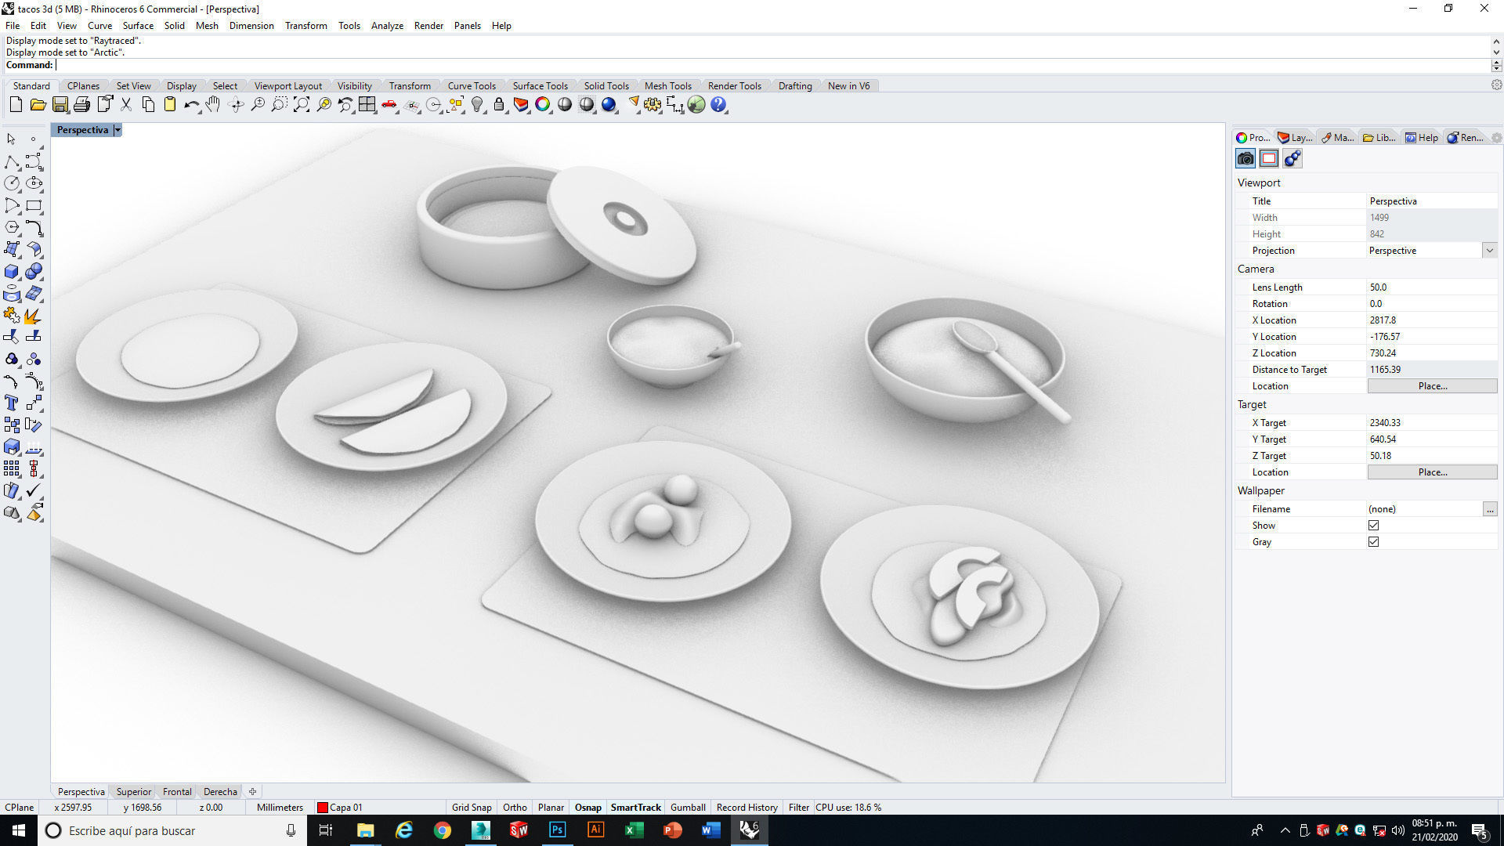The image size is (1504, 846).
Task: Open the Surface menu
Action: (138, 26)
